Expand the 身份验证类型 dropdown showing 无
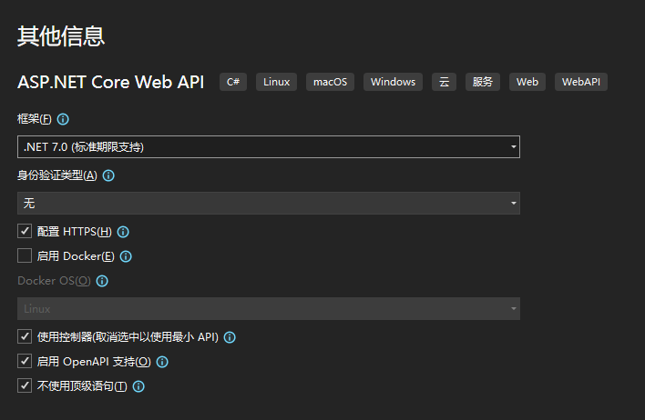This screenshot has width=645, height=420. pyautogui.click(x=269, y=203)
